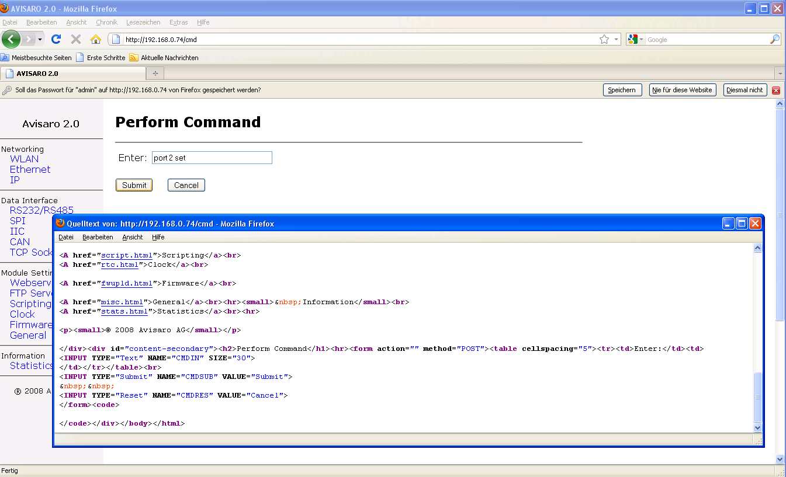
Task: Open the list-all-tabs dropdown
Action: click(780, 74)
